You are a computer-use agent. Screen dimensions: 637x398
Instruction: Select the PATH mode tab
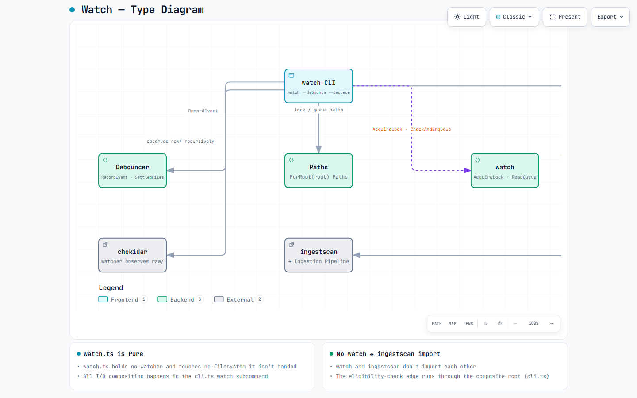(437, 324)
